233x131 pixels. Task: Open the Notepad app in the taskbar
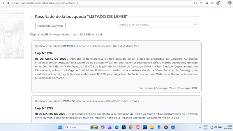pyautogui.click(x=159, y=128)
